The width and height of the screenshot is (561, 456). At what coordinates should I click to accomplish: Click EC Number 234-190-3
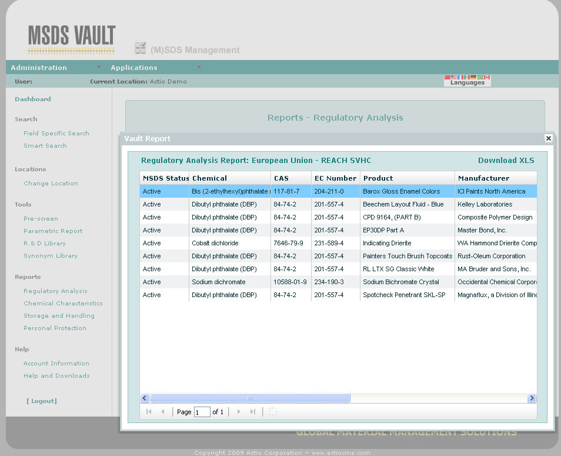pos(329,282)
